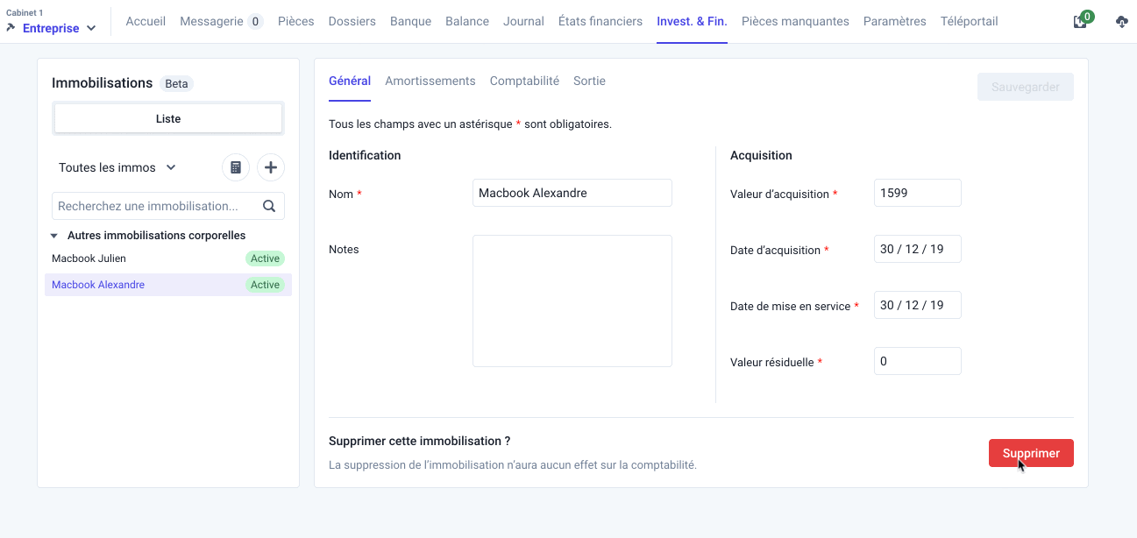
Task: Click Active badge for Macbook Julien
Action: click(x=265, y=258)
